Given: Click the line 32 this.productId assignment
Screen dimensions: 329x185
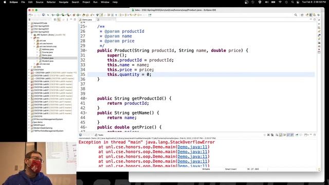Looking at the screenshot, I should 140,60.
